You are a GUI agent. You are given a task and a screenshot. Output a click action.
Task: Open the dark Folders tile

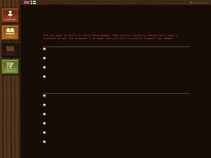tap(10, 50)
